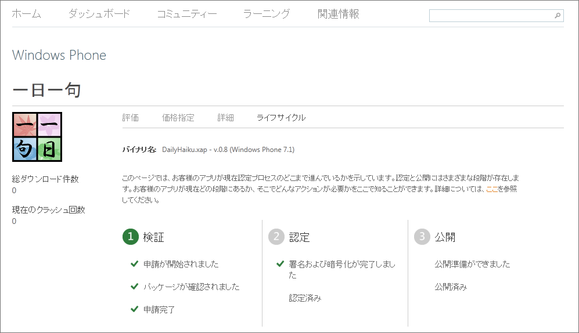This screenshot has width=579, height=333.
Task: Click the 公開済み status text
Action: 451,287
